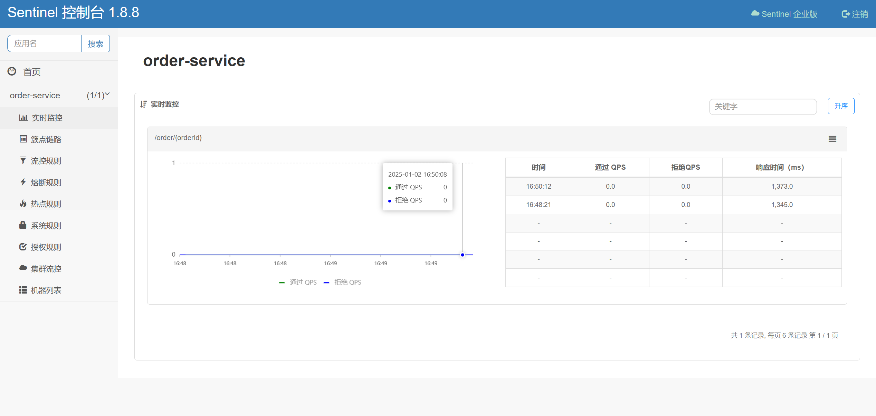Screen dimensions: 876x416
Task: Open the chart hamburger menu for /order/{orderId}
Action: [832, 139]
